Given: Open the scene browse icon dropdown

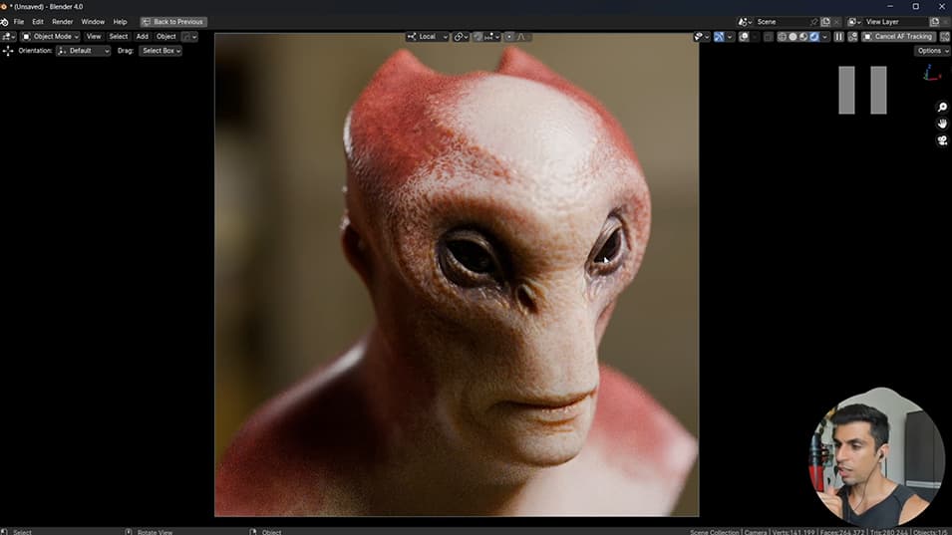Looking at the screenshot, I should (745, 22).
